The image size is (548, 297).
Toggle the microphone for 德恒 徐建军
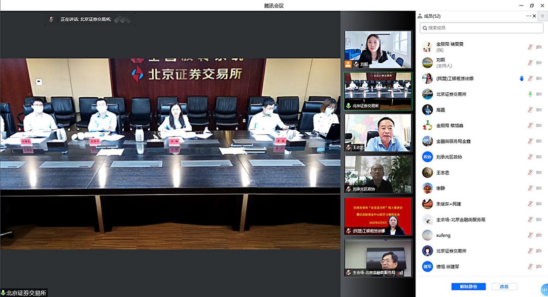530,267
